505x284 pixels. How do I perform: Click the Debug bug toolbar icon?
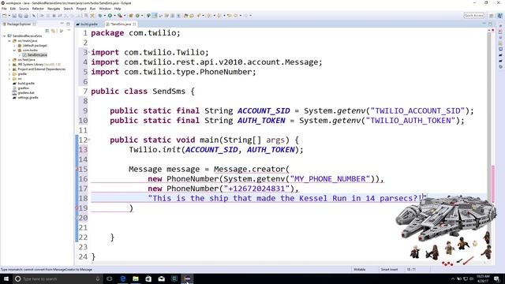coord(100,16)
